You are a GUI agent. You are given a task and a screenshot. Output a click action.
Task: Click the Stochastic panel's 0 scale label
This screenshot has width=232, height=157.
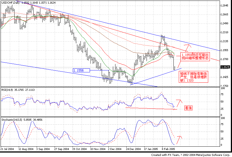221,145
